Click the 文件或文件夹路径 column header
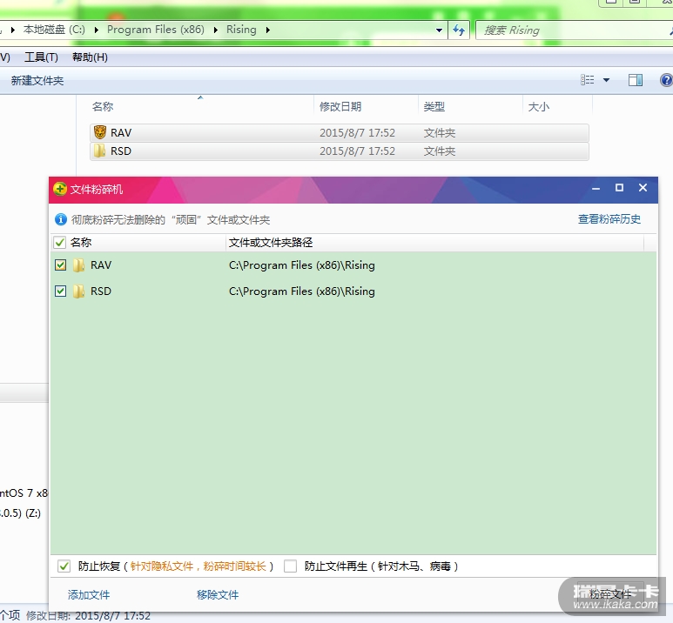Viewport: 673px width, 623px height. [x=434, y=243]
